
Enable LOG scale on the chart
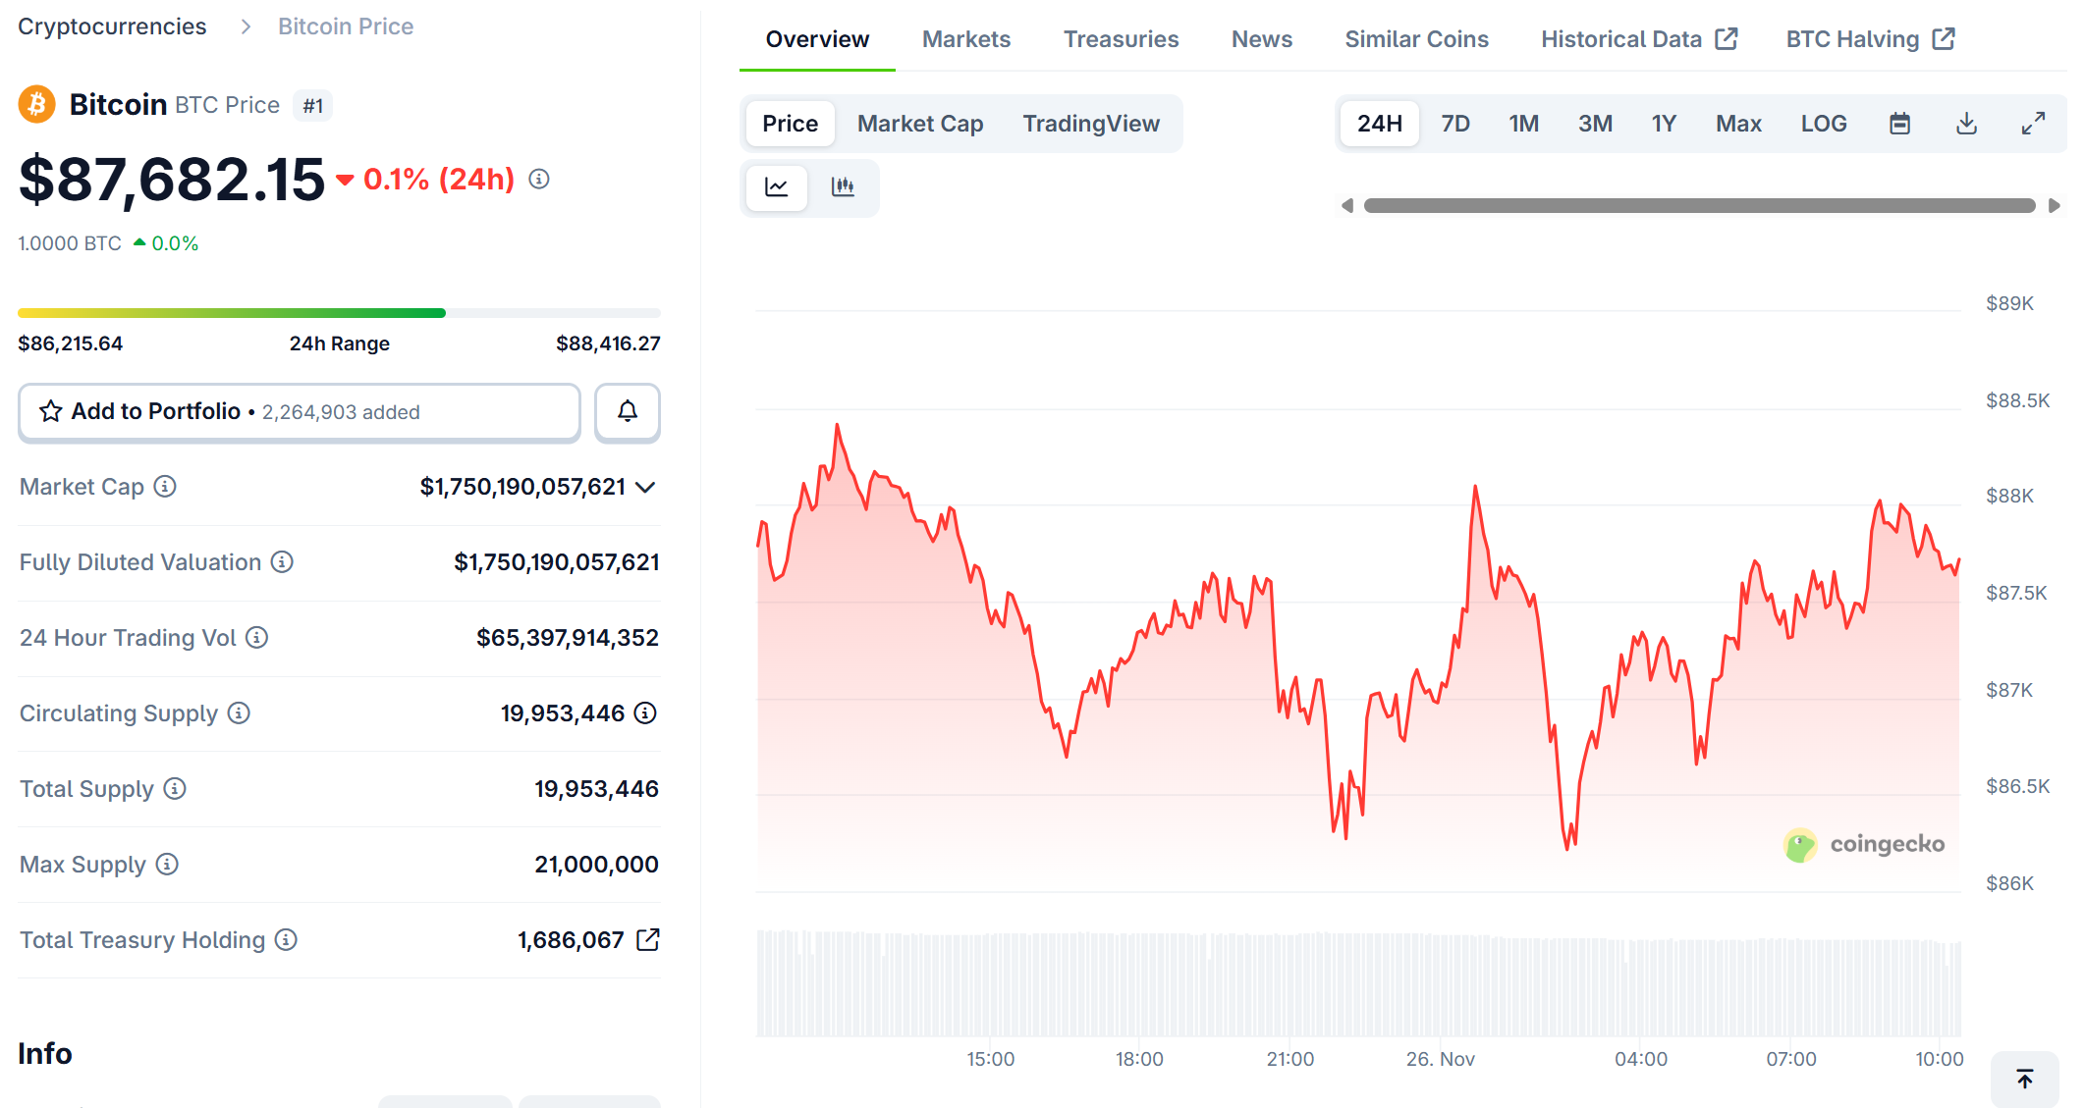tap(1823, 123)
